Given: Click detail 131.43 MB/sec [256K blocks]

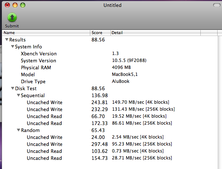Looking at the screenshot, I should point(143,109).
